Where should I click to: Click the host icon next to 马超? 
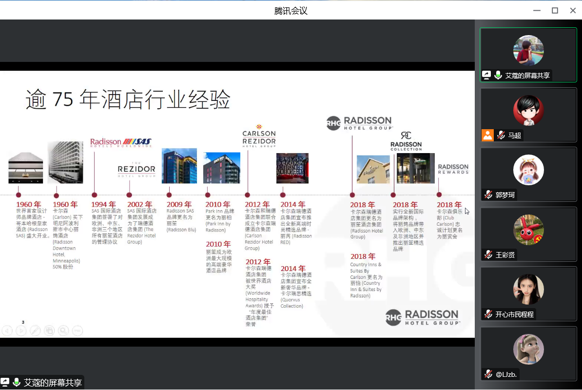pyautogui.click(x=488, y=135)
